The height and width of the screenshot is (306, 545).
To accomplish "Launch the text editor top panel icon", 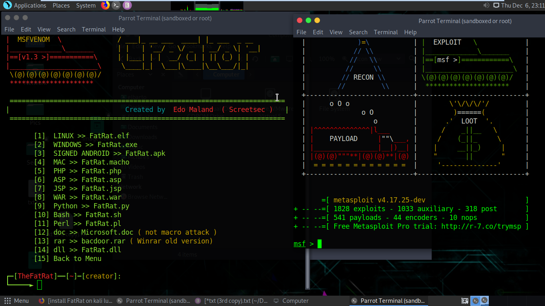I will click(127, 5).
